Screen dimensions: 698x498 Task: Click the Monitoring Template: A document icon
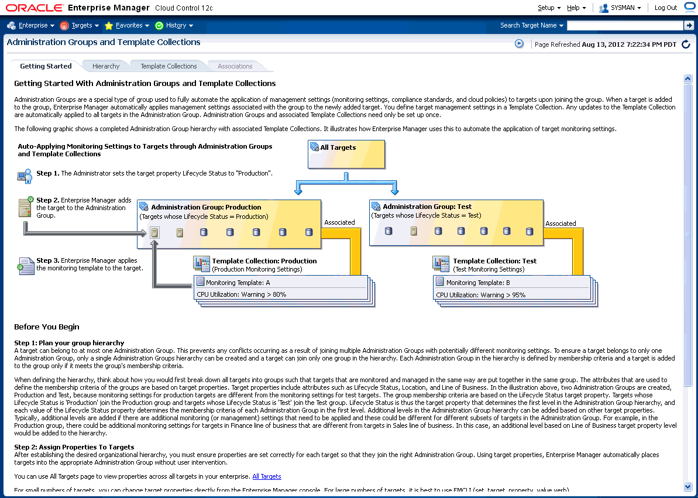[x=200, y=282]
